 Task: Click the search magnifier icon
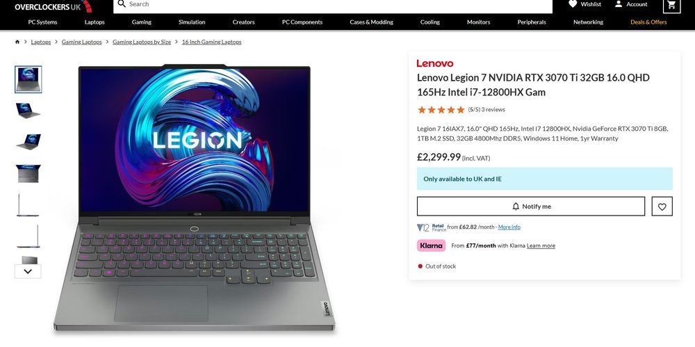point(122,4)
